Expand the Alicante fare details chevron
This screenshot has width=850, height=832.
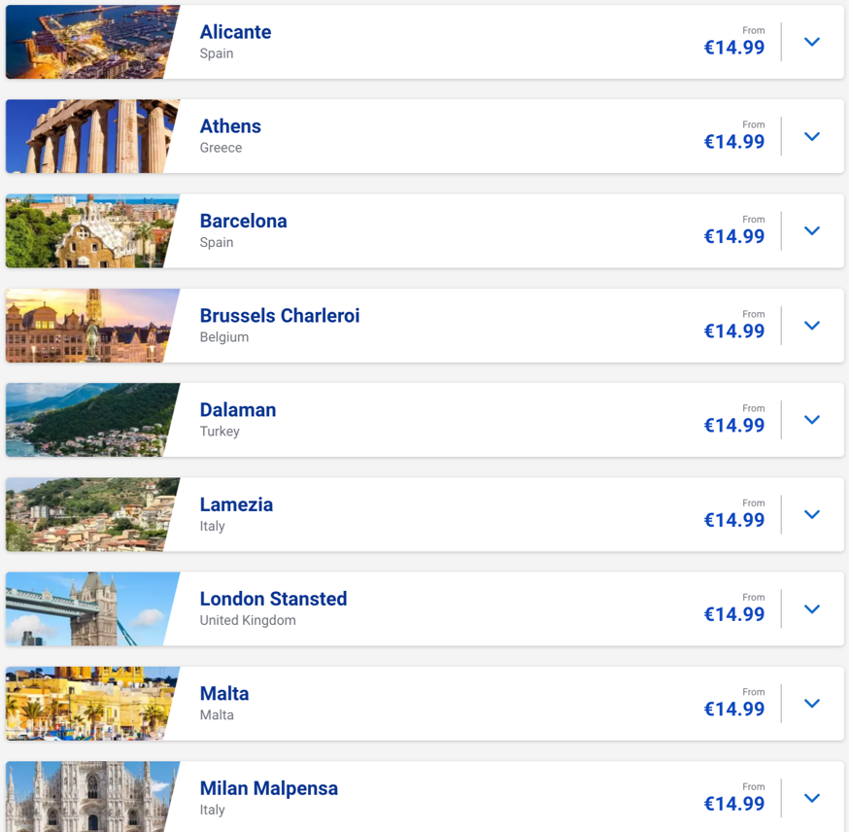[812, 42]
